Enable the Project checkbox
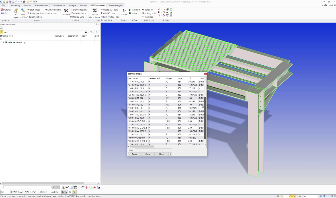336x198 pixels. (40, 192)
